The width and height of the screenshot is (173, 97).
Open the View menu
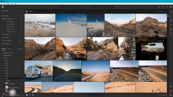click(x=12, y=4)
